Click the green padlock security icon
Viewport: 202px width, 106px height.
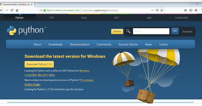tap(44, 10)
